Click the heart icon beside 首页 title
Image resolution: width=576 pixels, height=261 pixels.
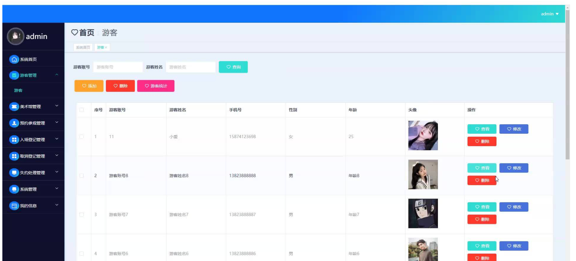tap(75, 32)
